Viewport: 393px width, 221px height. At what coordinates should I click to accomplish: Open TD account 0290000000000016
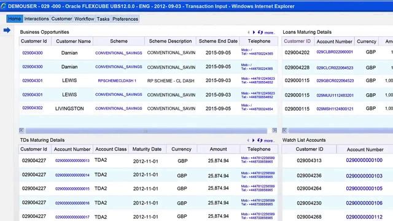[x=72, y=203]
